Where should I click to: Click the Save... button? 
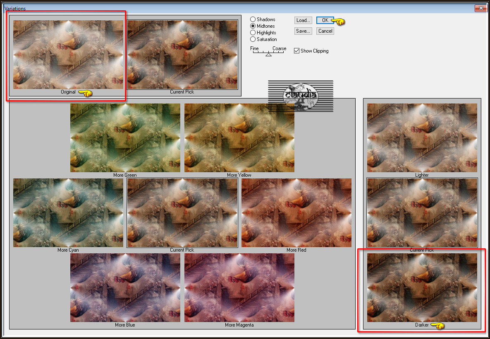303,31
